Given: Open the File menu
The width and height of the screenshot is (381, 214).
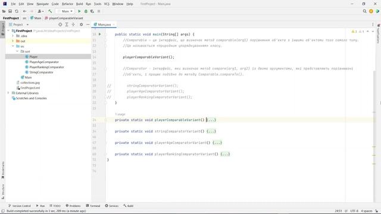Looking at the screenshot, I should [x=13, y=4].
